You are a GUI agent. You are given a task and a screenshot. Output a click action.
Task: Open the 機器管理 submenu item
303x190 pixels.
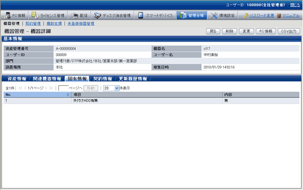(11, 23)
